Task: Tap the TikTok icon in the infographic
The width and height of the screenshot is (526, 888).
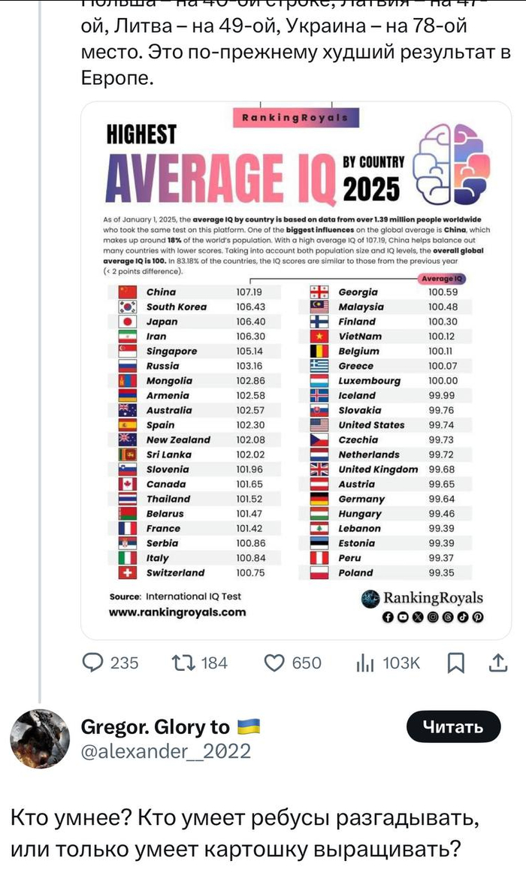Action: 462,618
